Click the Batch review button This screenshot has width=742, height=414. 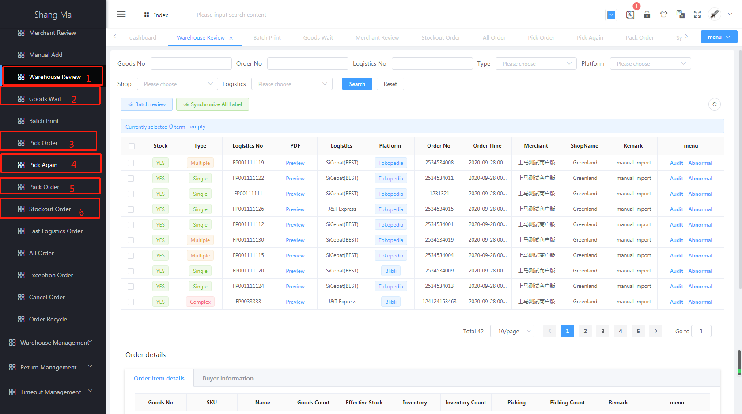(x=147, y=104)
